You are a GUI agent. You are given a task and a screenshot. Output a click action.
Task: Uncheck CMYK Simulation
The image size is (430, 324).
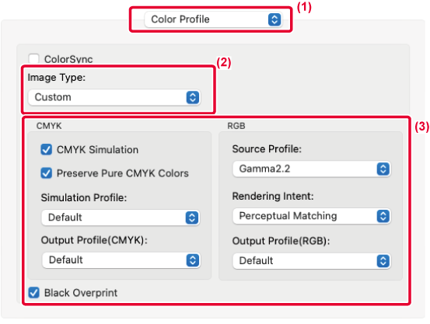pyautogui.click(x=47, y=150)
